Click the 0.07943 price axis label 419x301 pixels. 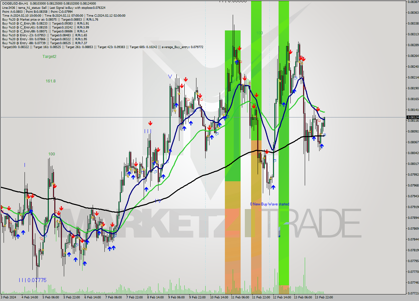[413, 196]
